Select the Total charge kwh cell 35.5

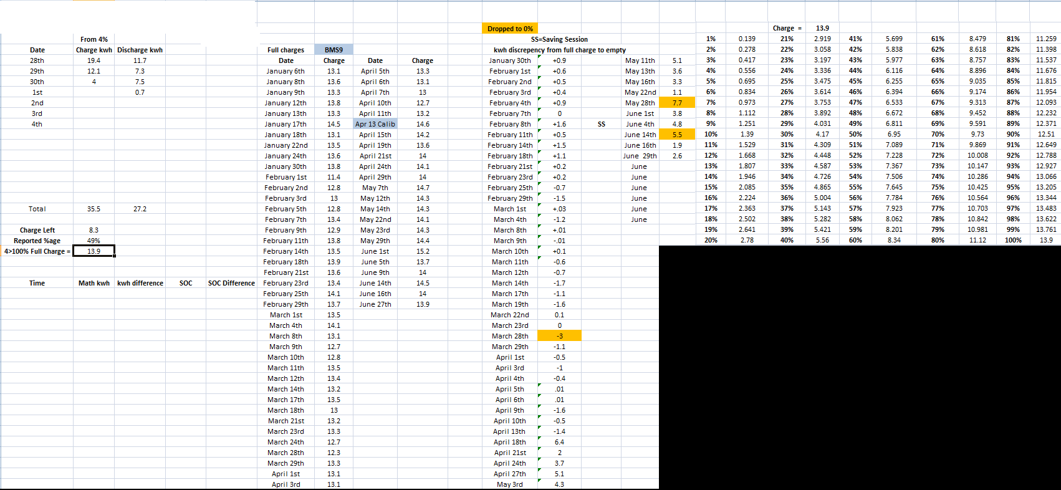click(x=94, y=209)
